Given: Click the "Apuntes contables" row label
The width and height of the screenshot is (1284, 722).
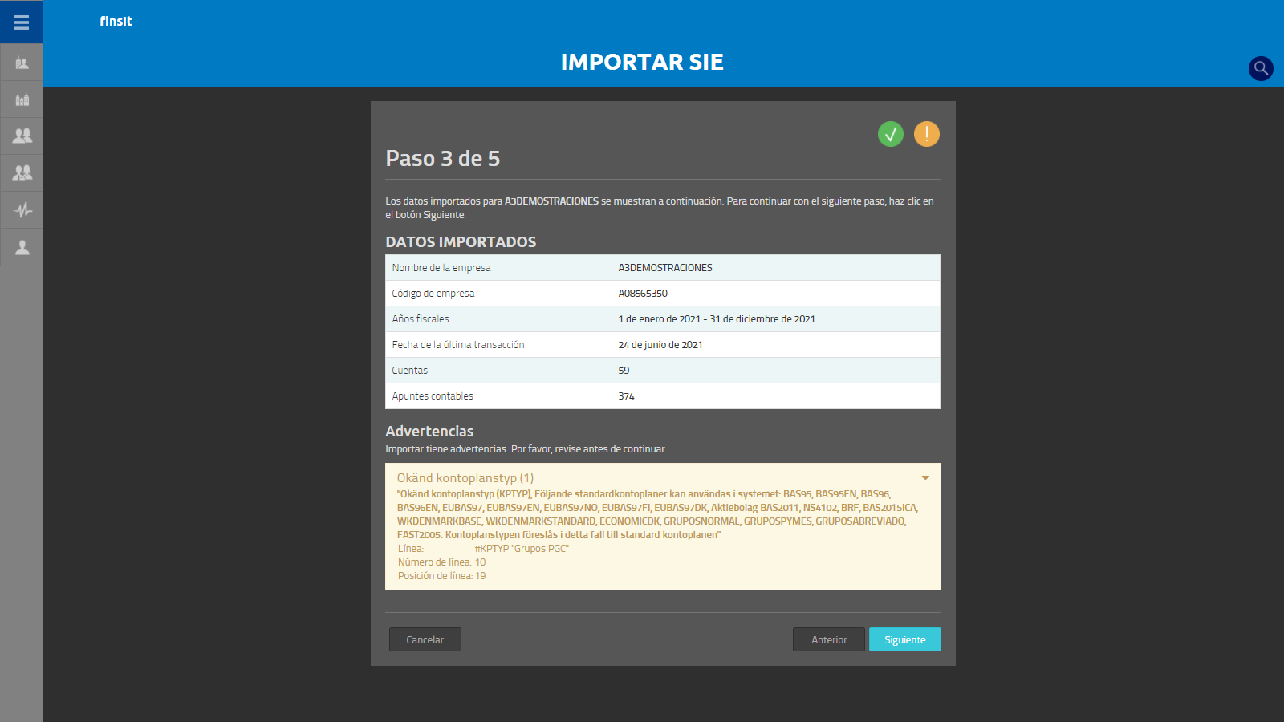Looking at the screenshot, I should tap(433, 396).
